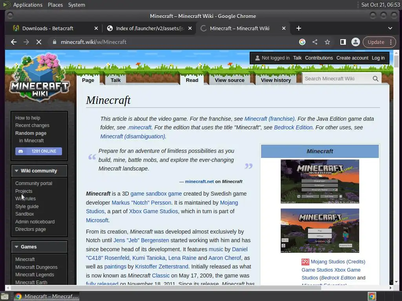Open Minecraft Dungeons in Games list

36,267
